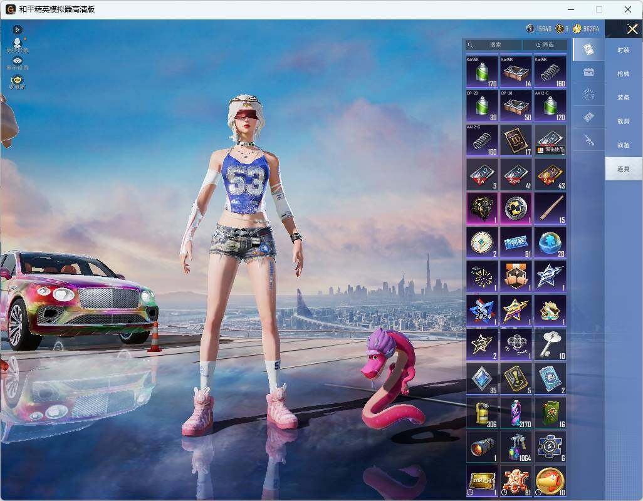
Task: Select the rifle category icon
Action: click(x=588, y=140)
